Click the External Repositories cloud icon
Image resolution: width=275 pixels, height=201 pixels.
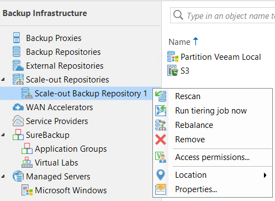tap(18, 65)
